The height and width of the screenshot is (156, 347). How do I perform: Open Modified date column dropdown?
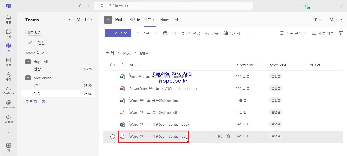[x=249, y=65]
